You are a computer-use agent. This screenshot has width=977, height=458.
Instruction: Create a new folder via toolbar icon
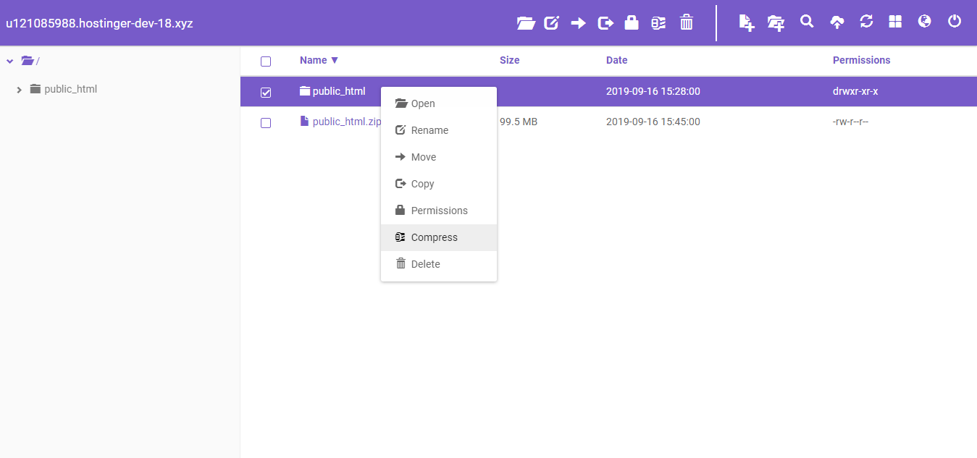tap(776, 22)
